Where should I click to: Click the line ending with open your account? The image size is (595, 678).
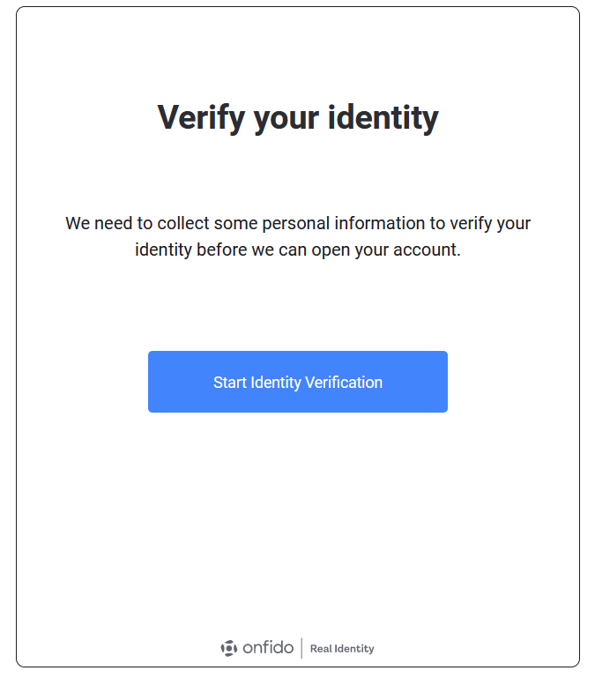pyautogui.click(x=297, y=250)
